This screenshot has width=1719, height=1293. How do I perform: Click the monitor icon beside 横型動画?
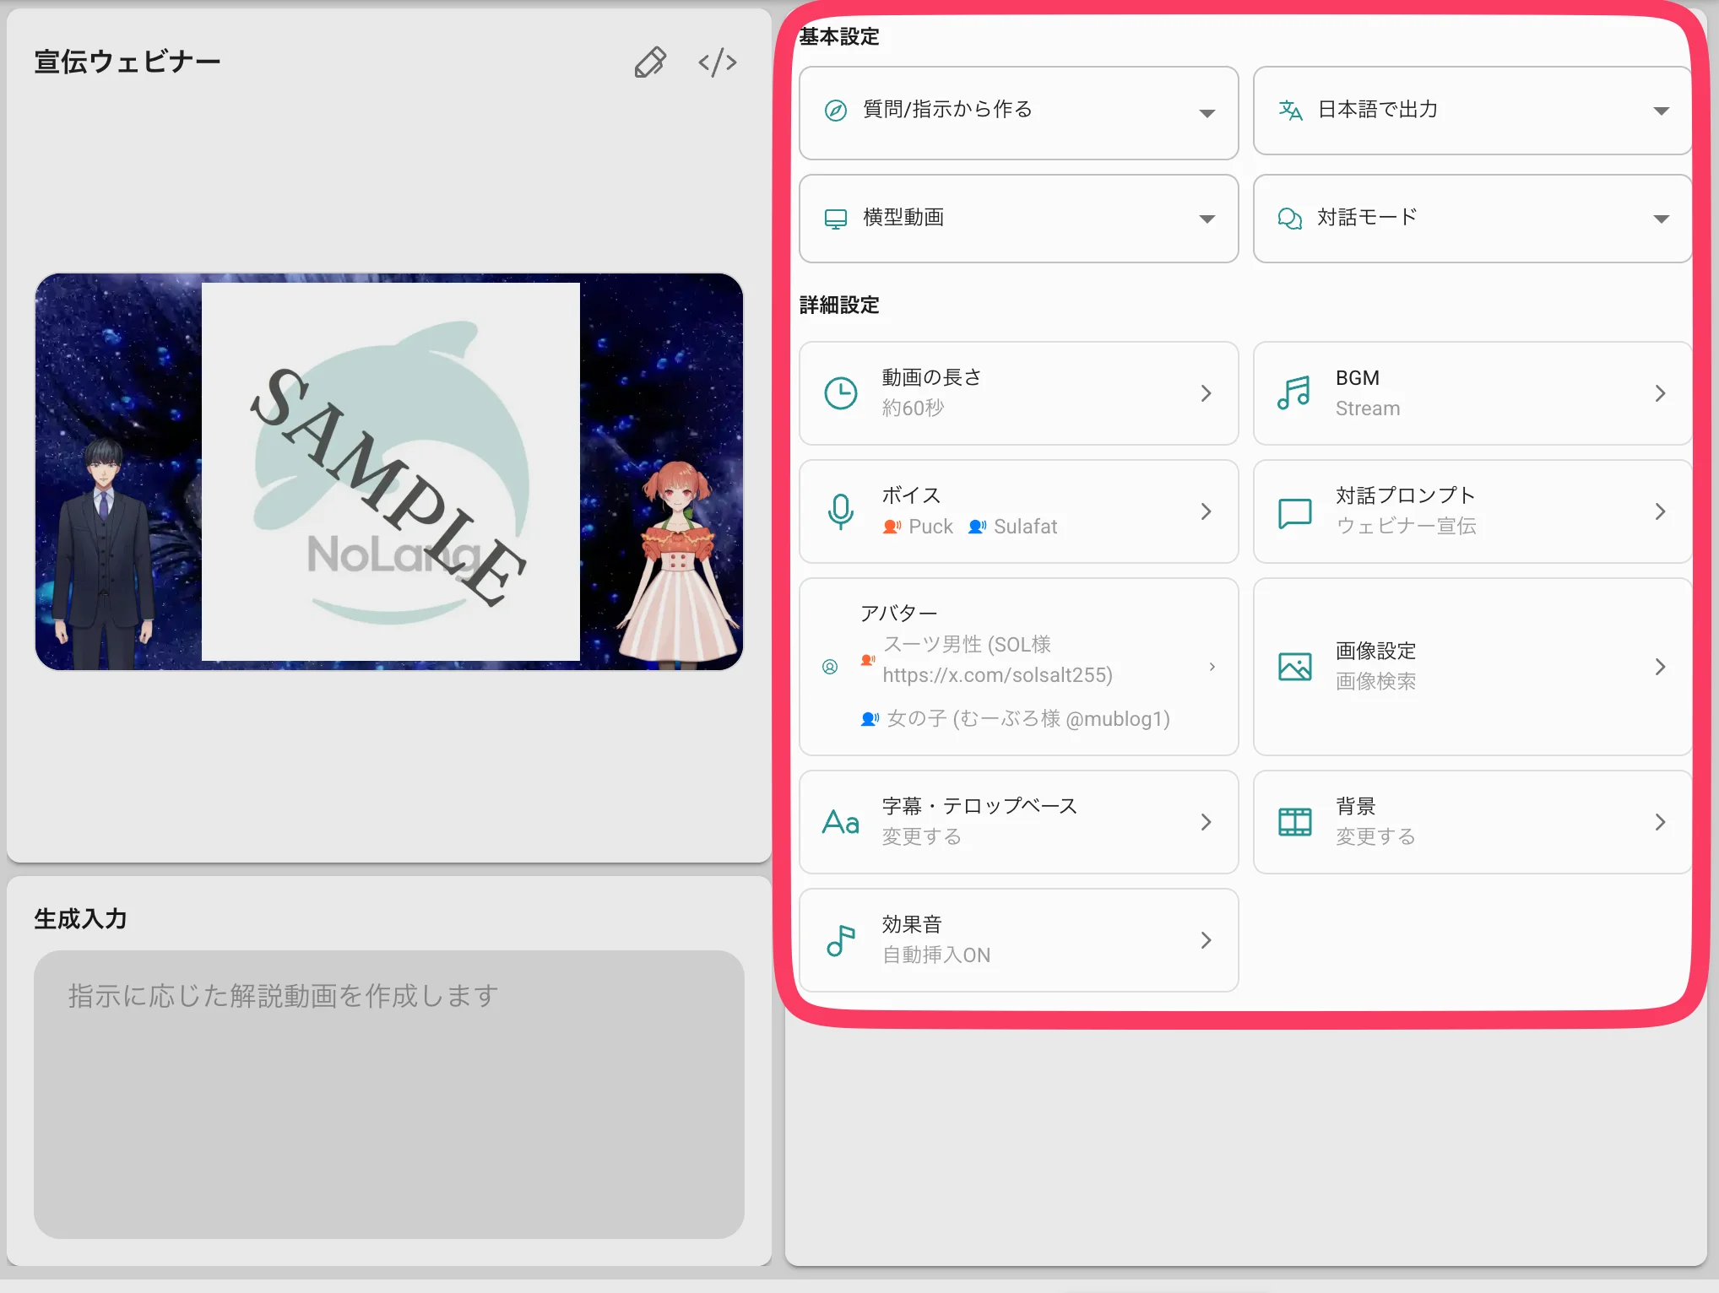point(835,219)
